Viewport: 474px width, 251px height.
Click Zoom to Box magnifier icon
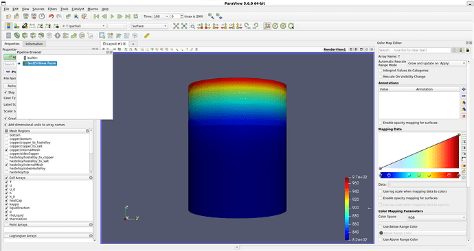[x=192, y=26]
